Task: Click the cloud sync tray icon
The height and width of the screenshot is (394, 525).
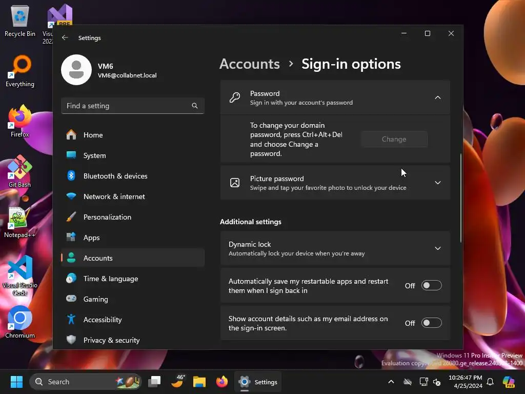Action: pyautogui.click(x=408, y=382)
